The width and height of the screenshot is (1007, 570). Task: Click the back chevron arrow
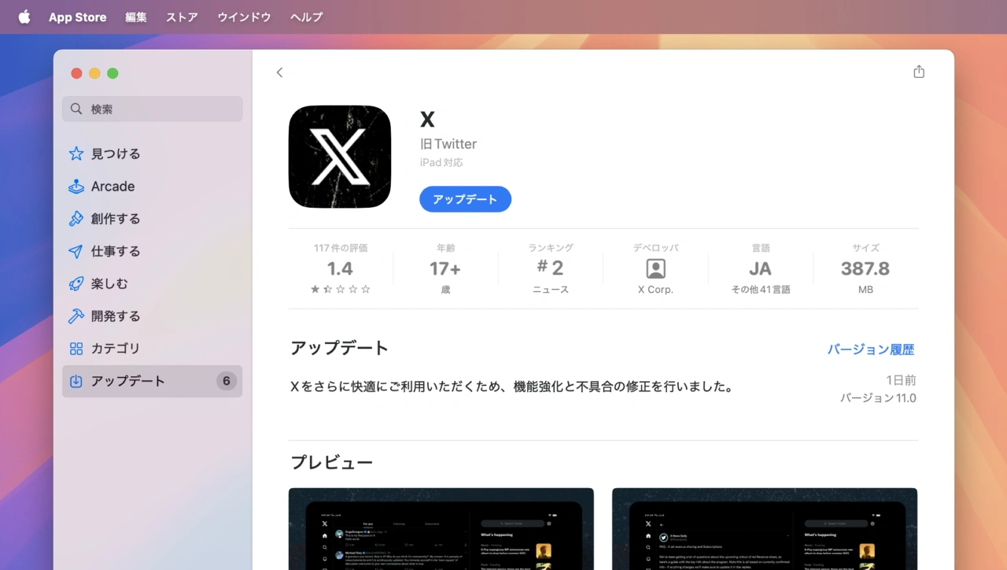(x=279, y=72)
